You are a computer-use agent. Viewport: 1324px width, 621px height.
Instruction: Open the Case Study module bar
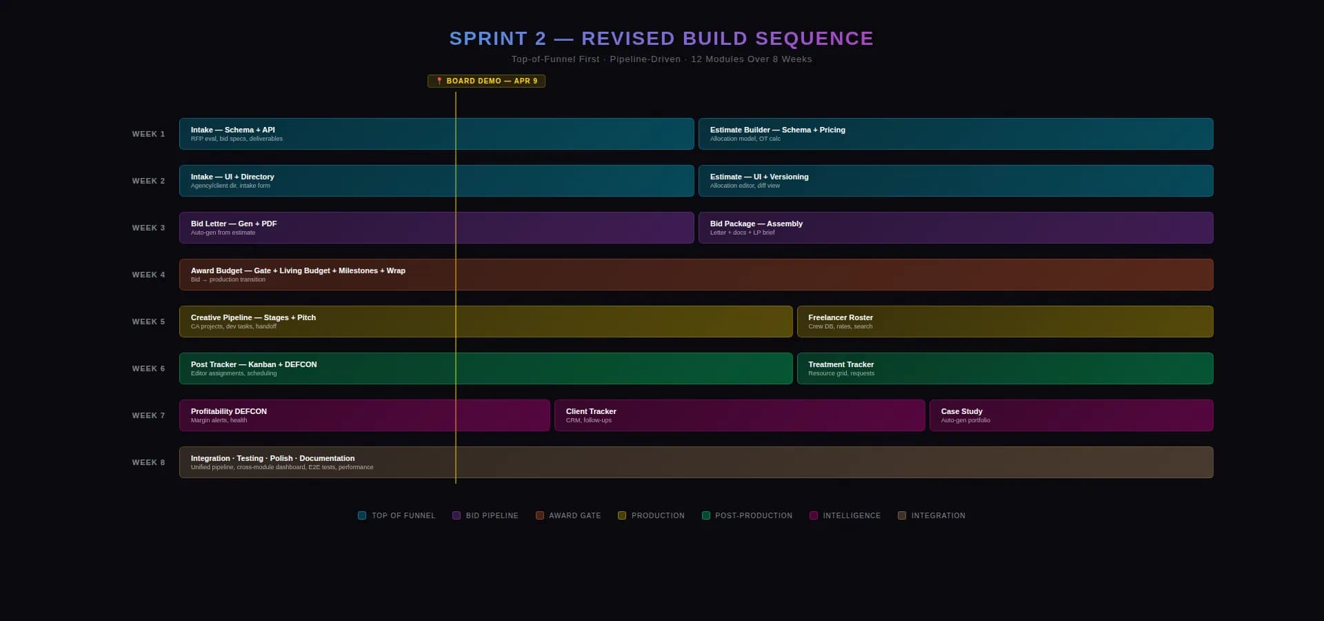pos(1070,415)
